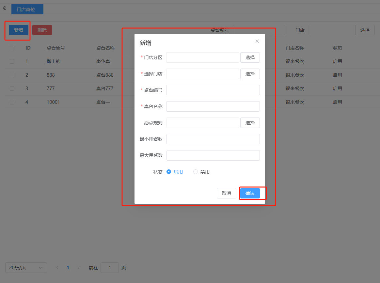Close the 新增 dialog with X icon
Viewport: 380px width, 283px height.
tap(257, 41)
